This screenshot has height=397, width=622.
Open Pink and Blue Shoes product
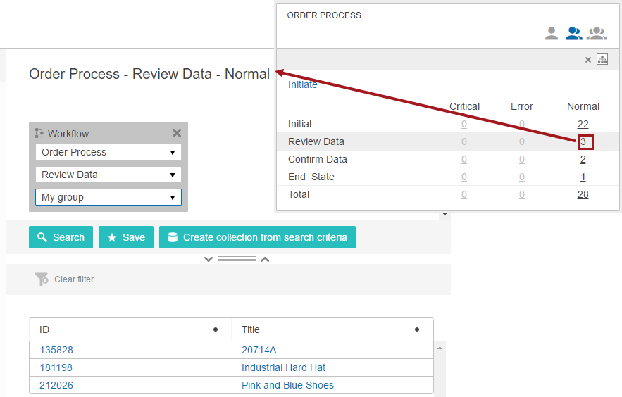(x=287, y=385)
